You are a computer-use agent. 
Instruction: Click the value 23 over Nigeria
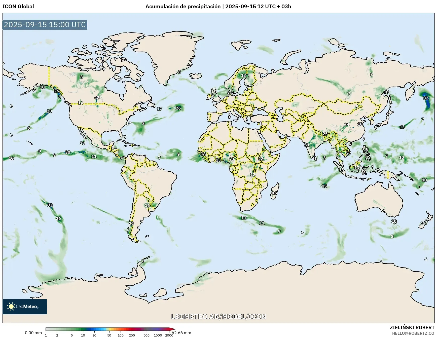pyautogui.click(x=232, y=159)
